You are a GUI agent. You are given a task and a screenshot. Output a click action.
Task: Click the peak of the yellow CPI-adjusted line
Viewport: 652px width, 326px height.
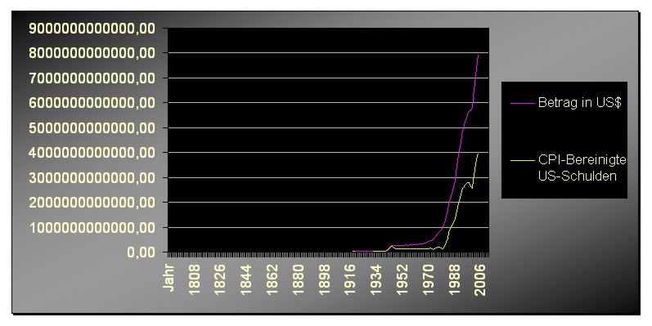[479, 154]
